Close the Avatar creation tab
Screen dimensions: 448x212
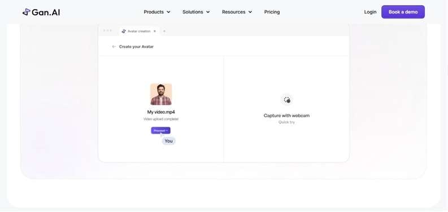point(155,31)
